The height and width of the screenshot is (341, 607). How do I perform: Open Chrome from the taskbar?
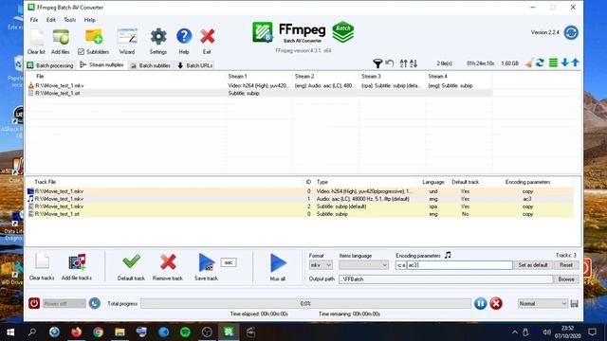click(x=98, y=332)
